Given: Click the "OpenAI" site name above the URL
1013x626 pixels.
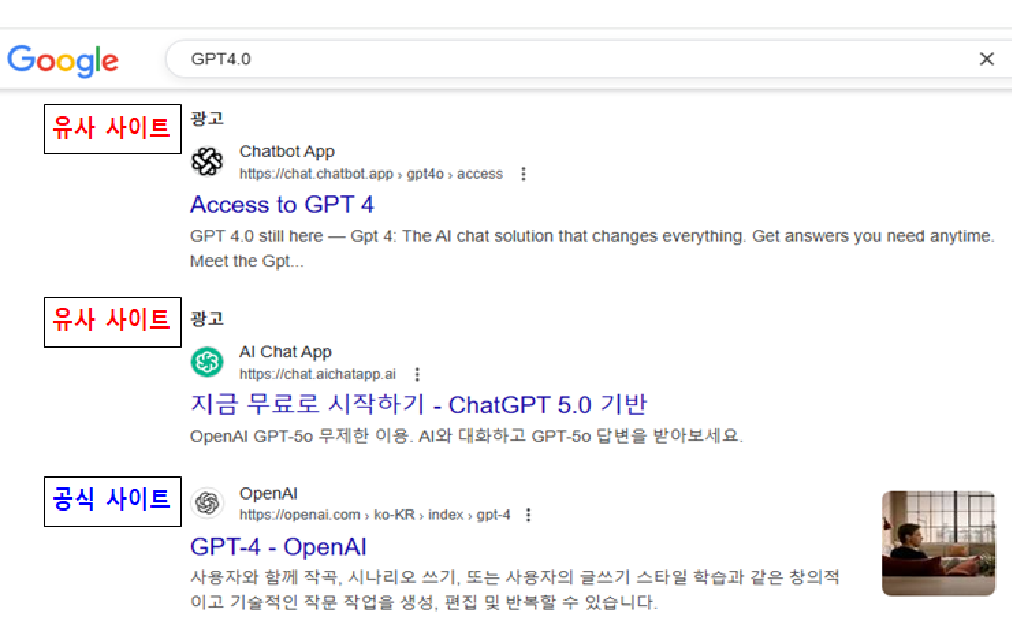Looking at the screenshot, I should (268, 493).
